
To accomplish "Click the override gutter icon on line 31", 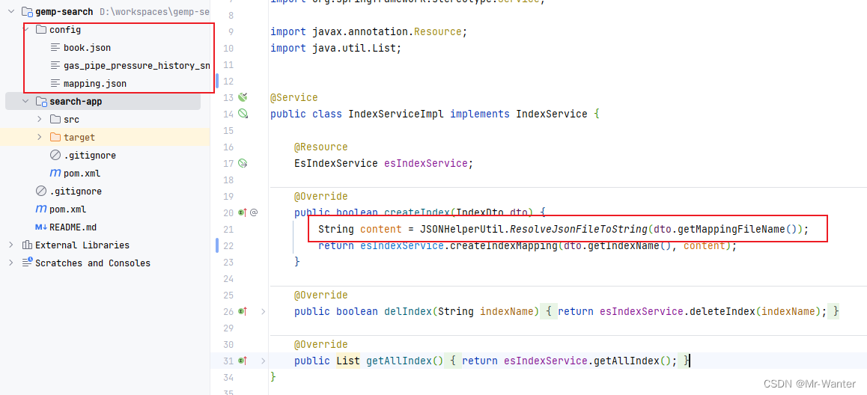I will [x=242, y=361].
